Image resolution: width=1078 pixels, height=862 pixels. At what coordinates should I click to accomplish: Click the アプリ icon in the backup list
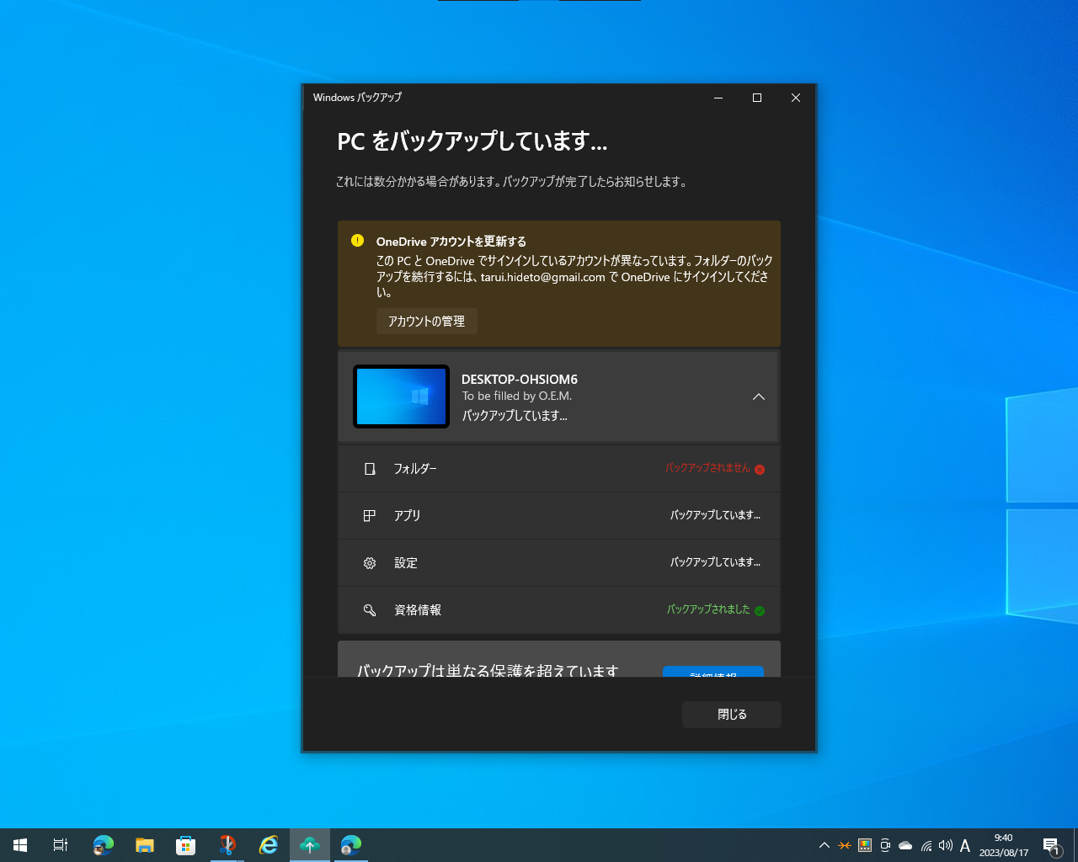tap(369, 515)
